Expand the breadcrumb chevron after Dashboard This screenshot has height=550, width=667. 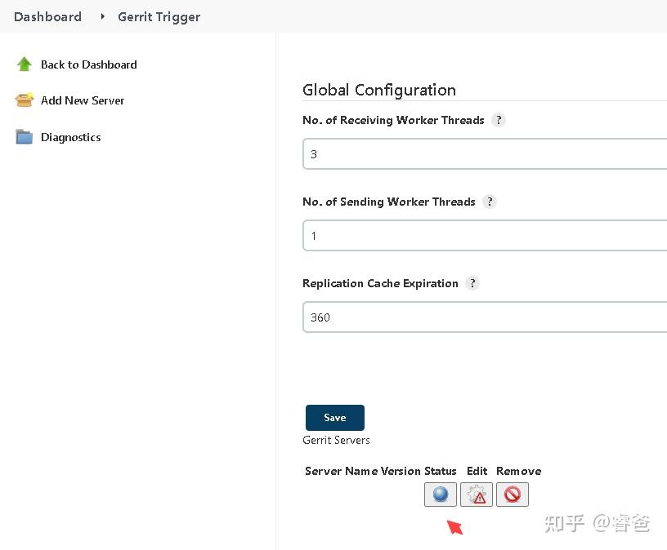[x=101, y=16]
